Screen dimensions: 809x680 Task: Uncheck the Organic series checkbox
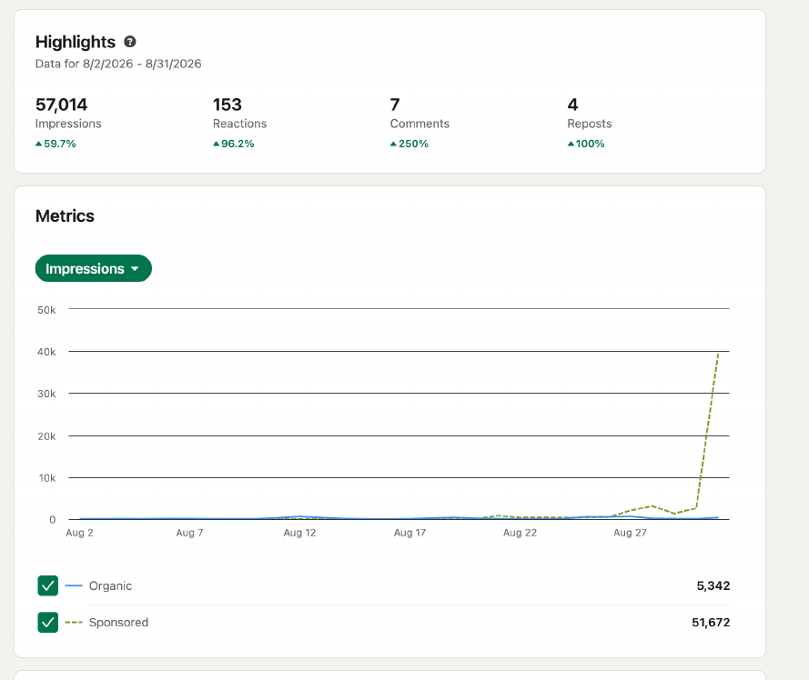coord(48,585)
